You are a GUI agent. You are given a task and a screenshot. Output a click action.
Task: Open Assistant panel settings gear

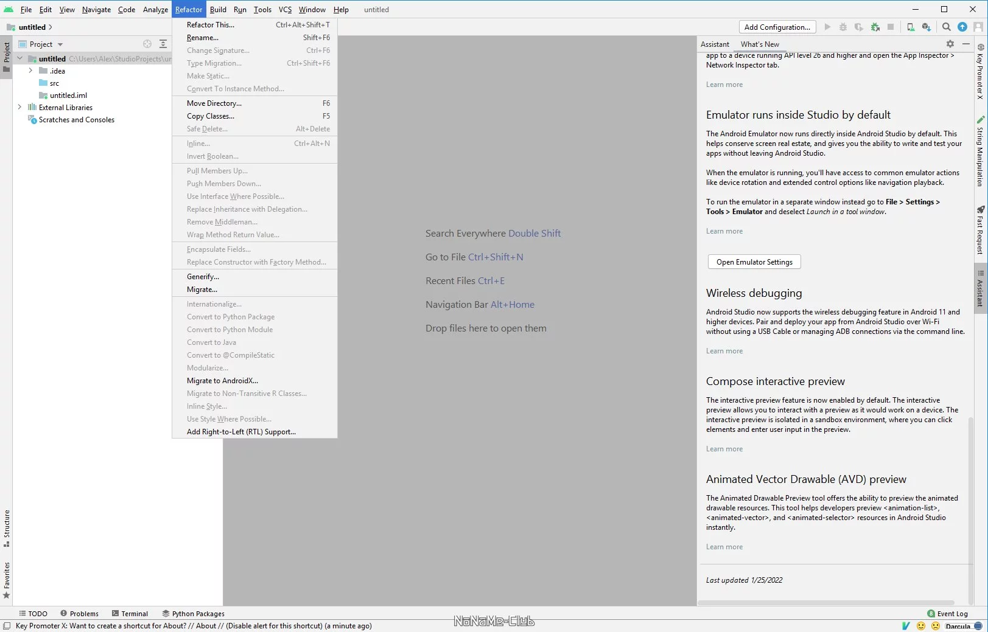(950, 44)
